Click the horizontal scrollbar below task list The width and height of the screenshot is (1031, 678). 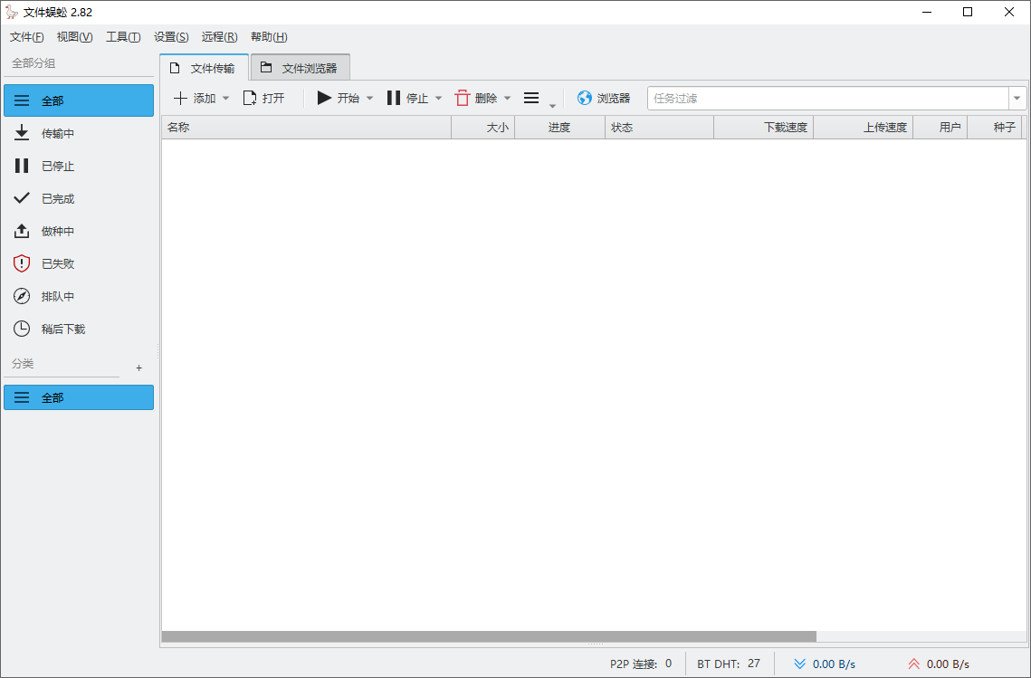point(489,636)
